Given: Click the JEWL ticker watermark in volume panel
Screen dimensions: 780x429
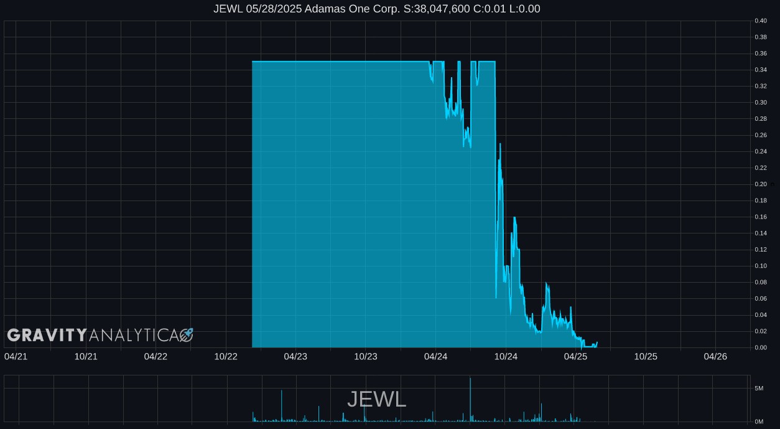Looking at the screenshot, I should coord(376,399).
